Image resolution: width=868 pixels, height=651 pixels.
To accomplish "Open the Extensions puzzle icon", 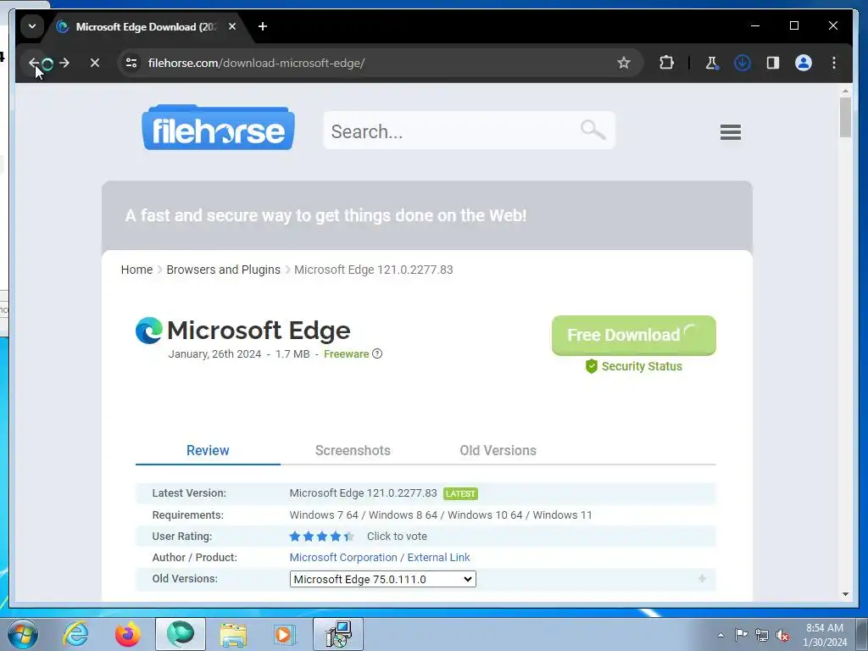I will tap(666, 63).
